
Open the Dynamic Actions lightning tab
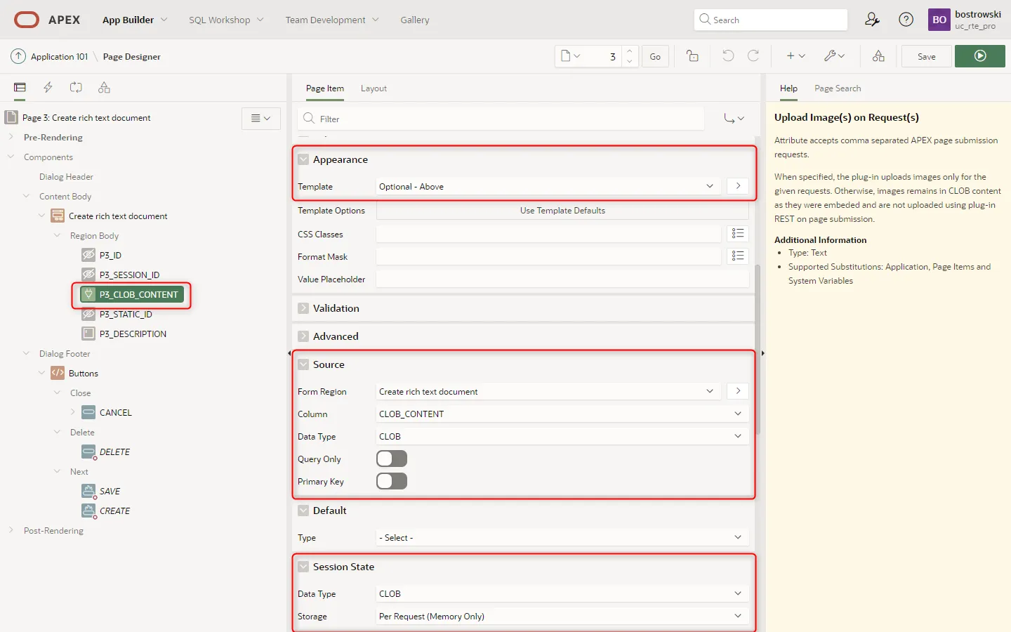point(48,88)
